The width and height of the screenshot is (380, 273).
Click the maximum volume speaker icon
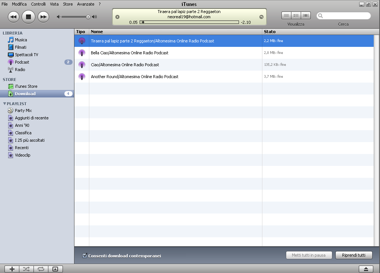pyautogui.click(x=95, y=17)
